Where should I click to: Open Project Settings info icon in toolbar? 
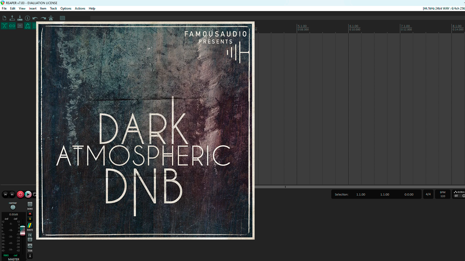pyautogui.click(x=28, y=18)
